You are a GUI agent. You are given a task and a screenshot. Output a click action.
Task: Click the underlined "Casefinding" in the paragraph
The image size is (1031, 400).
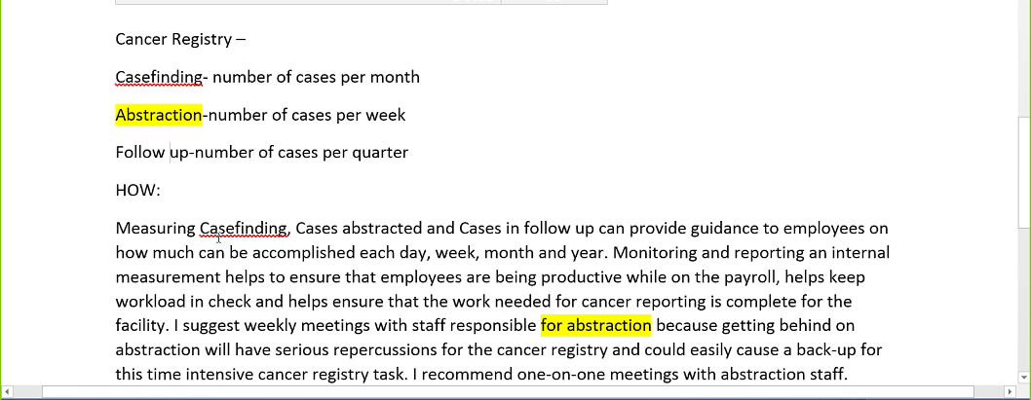click(243, 229)
